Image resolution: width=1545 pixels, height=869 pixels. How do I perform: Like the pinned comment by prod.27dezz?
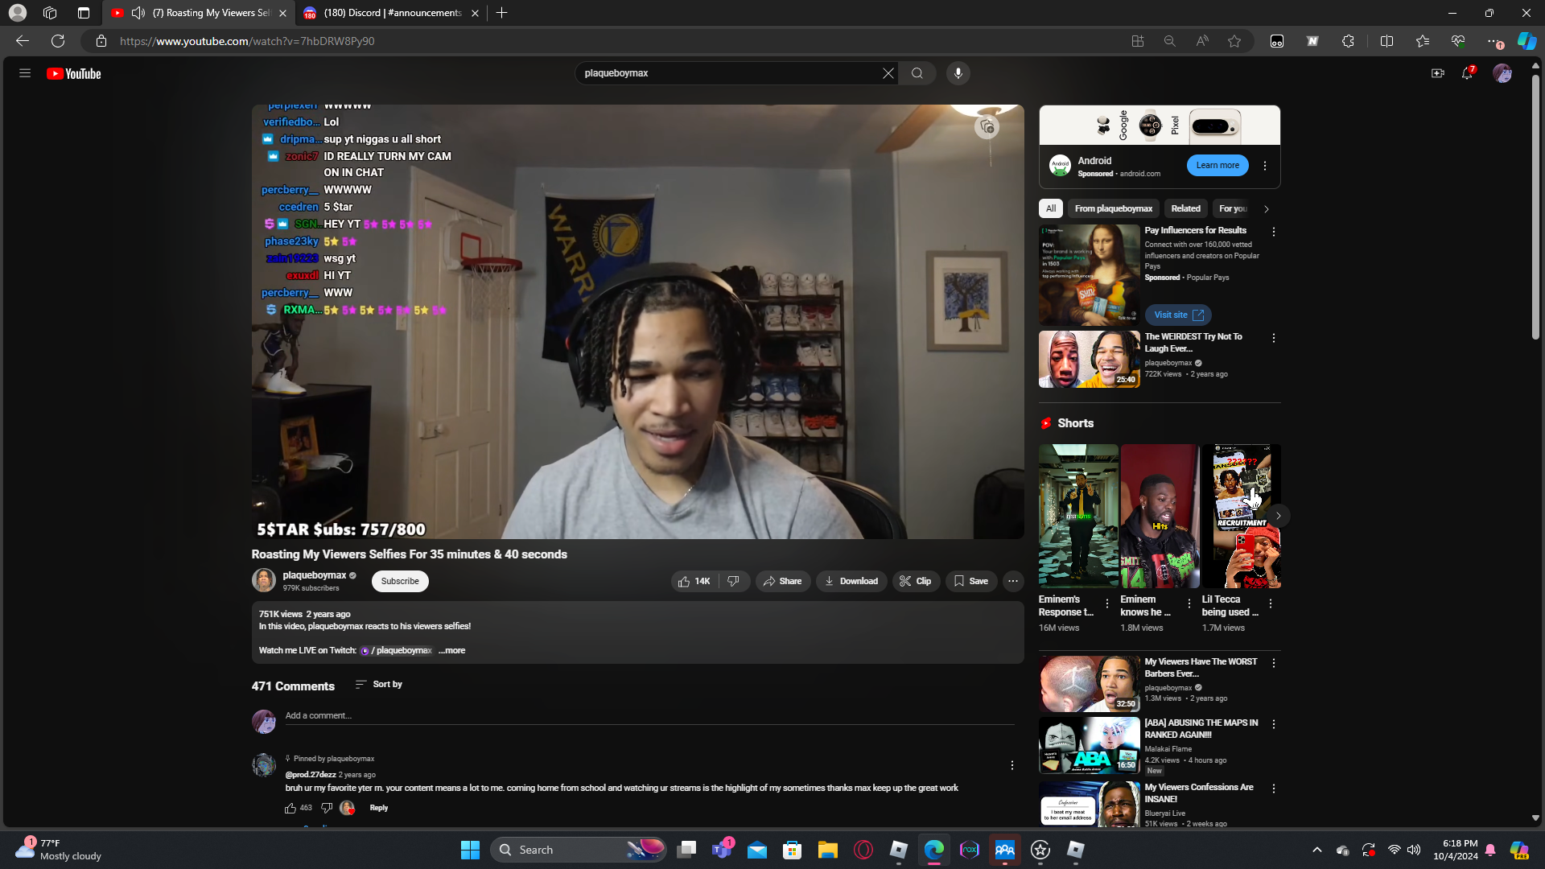point(290,808)
